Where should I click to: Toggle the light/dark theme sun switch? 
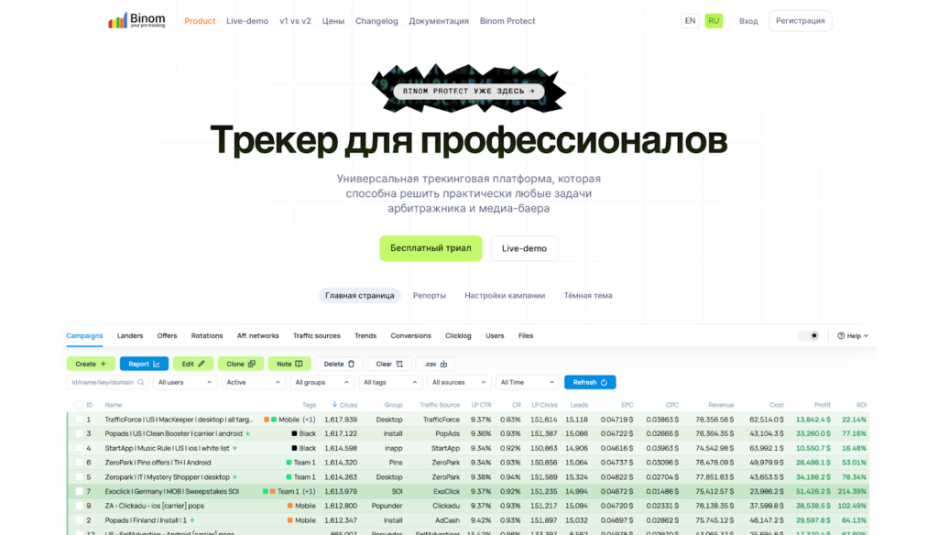point(810,335)
